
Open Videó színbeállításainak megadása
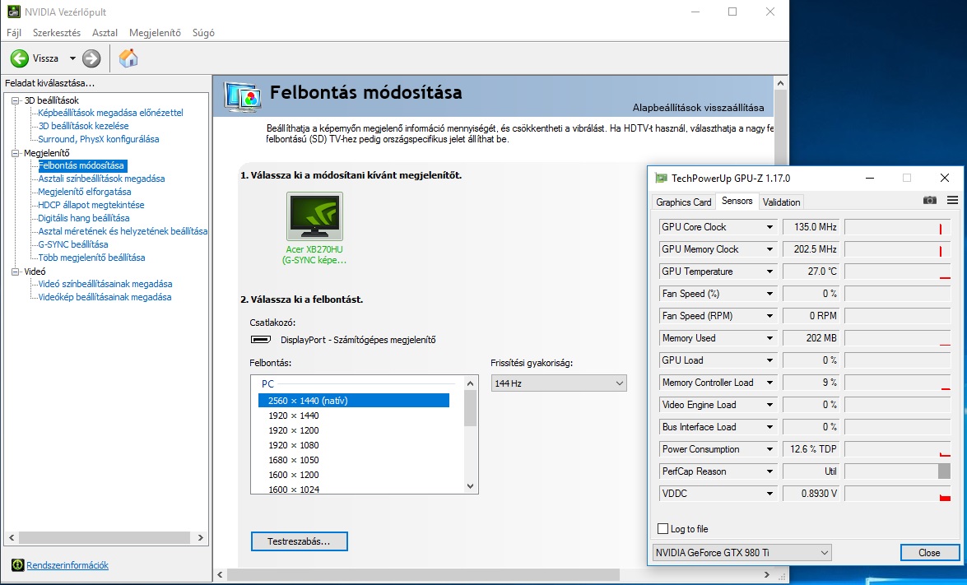click(x=105, y=284)
